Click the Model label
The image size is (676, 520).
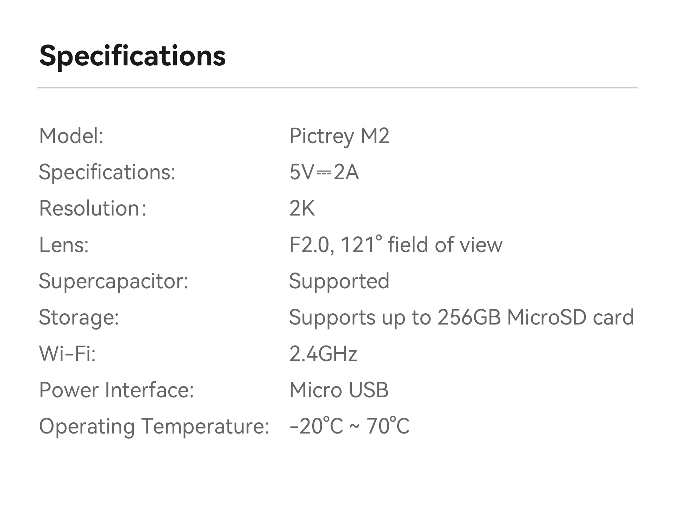point(71,136)
